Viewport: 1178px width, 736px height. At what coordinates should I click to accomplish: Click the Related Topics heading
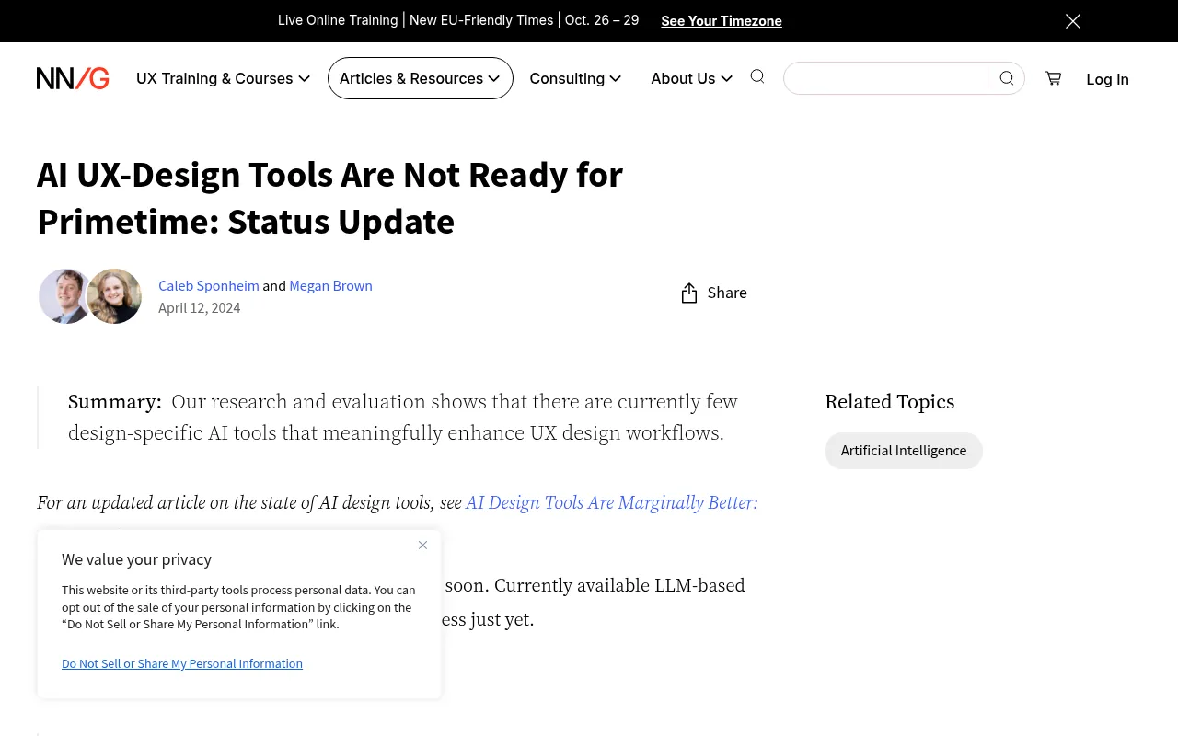[889, 401]
